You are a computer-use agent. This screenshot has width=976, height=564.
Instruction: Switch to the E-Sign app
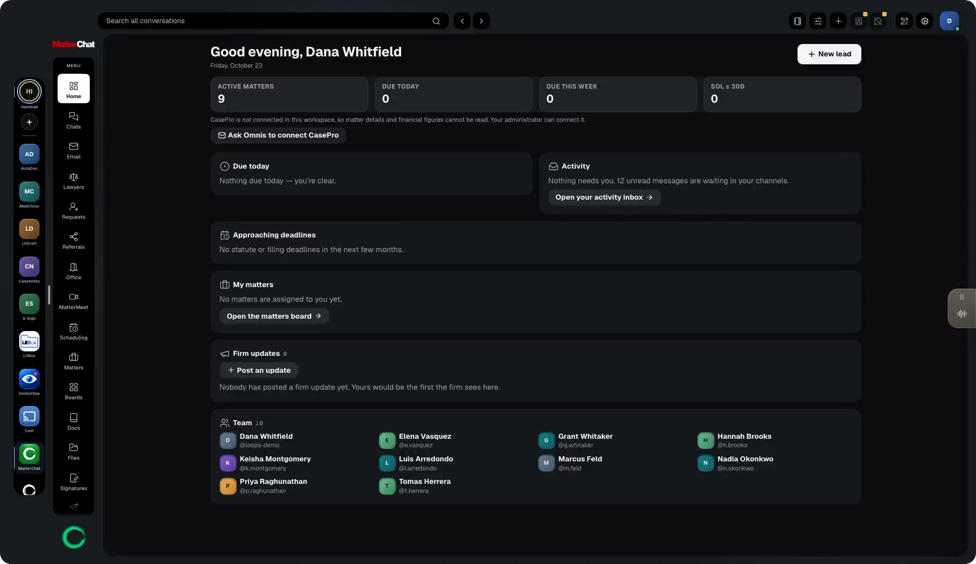tap(29, 303)
